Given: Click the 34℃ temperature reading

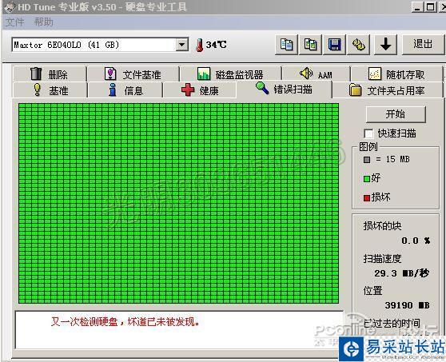Looking at the screenshot, I should [216, 45].
